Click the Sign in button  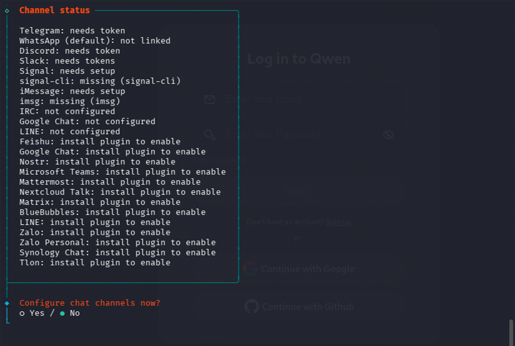coord(299,192)
